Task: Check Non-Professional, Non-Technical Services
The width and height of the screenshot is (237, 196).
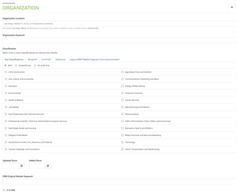Action: click(x=6, y=114)
